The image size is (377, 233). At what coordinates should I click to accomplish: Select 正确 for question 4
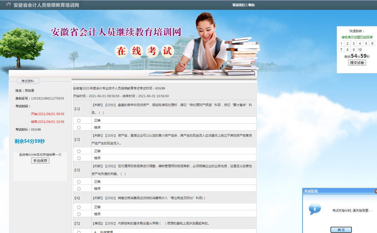pos(79,207)
